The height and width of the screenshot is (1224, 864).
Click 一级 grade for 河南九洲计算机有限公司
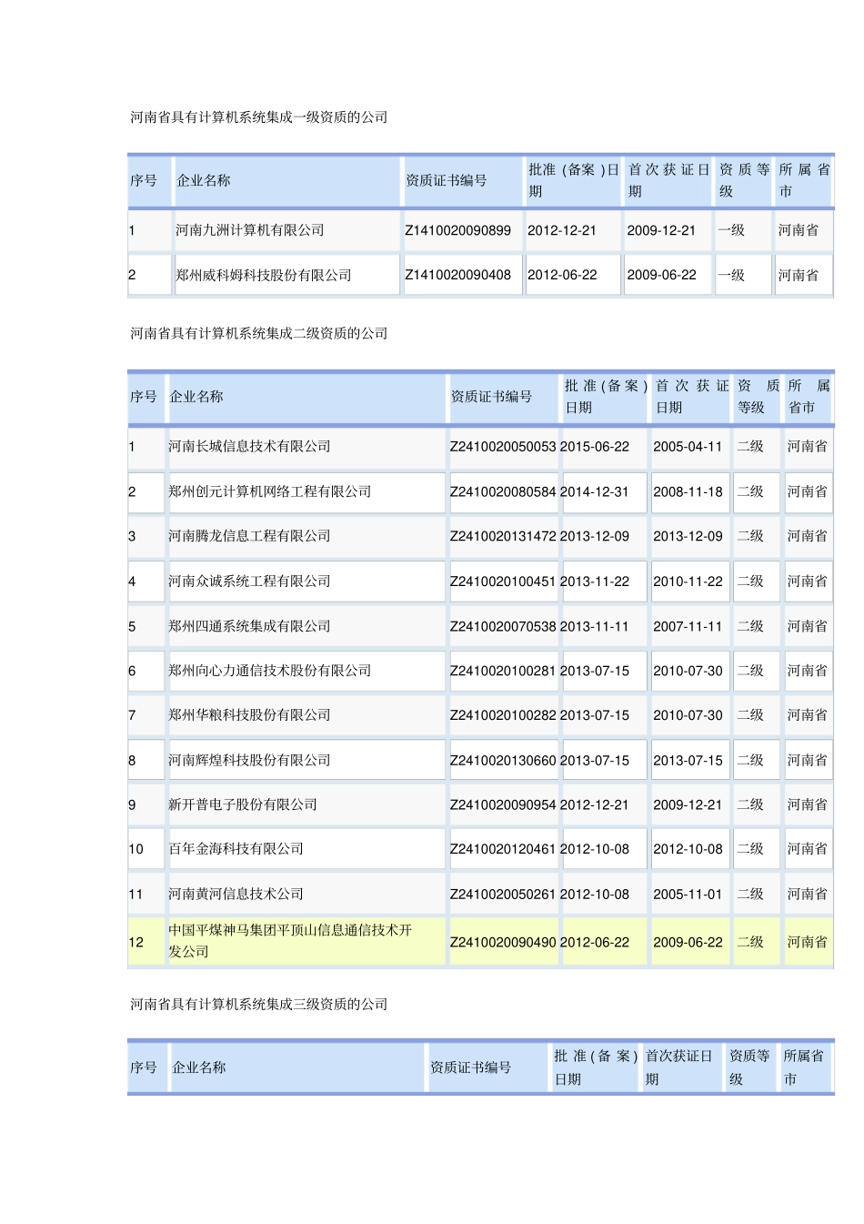click(731, 230)
